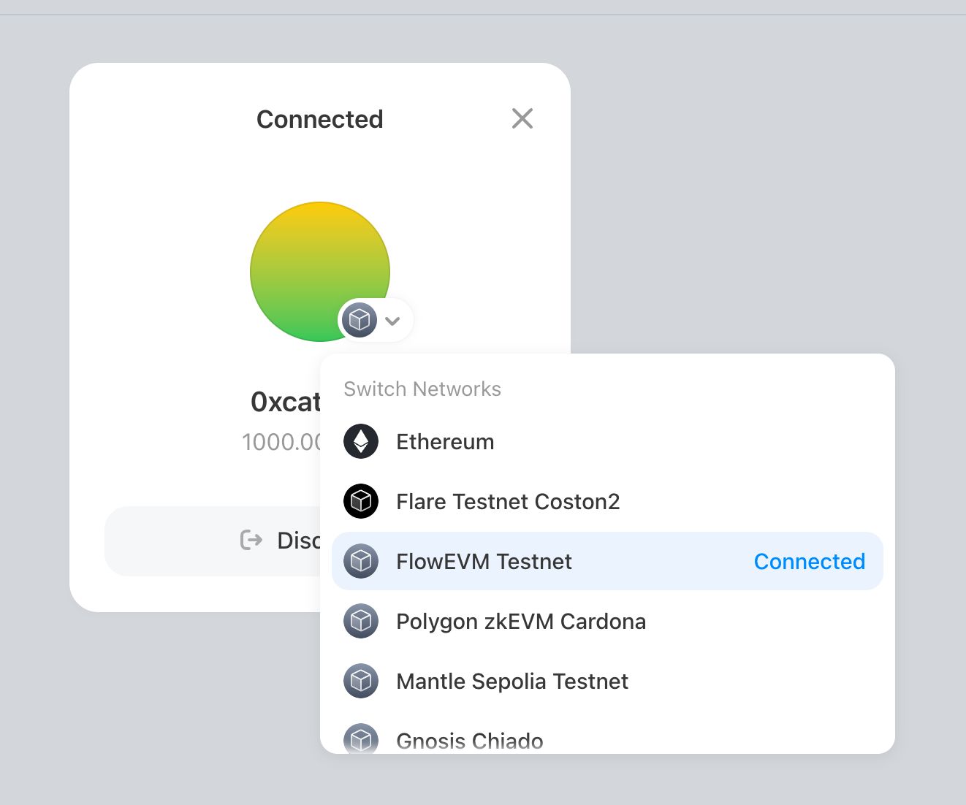Click the 1000.00 balance text
The width and height of the screenshot is (966, 805).
tap(281, 442)
